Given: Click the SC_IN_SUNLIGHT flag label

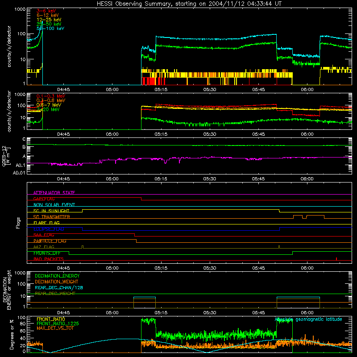Looking at the screenshot, I should pos(51,211).
